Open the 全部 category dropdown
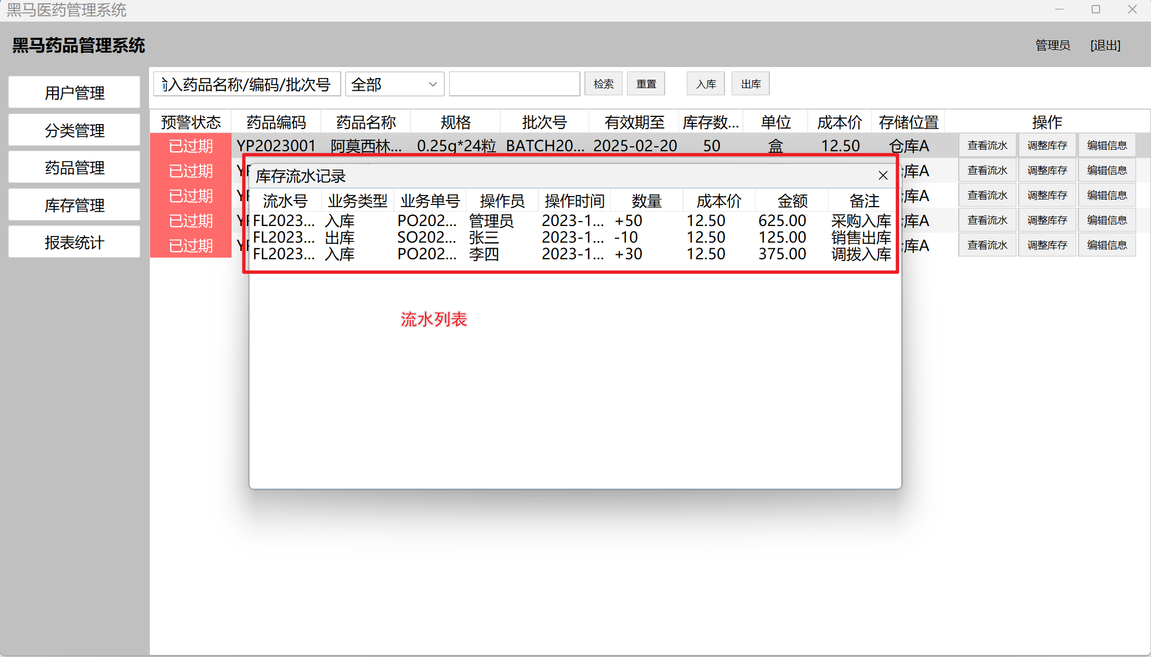The height and width of the screenshot is (657, 1151). (x=394, y=84)
